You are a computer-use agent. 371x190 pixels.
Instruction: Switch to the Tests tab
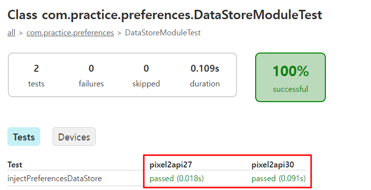(x=24, y=136)
